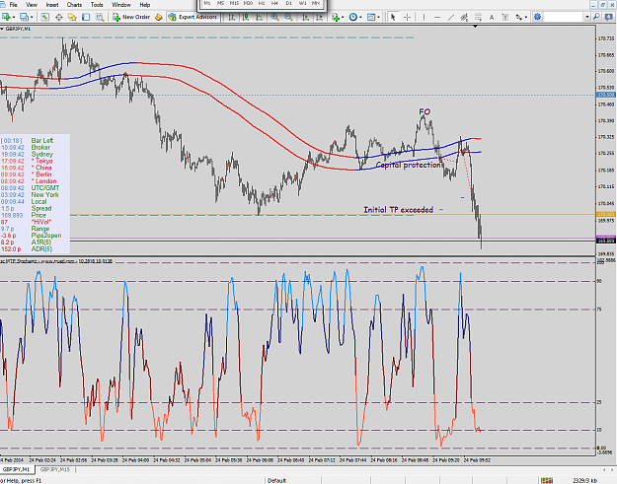617x484 pixels.
Task: Switch chart to Candlesticks icon
Action: pyautogui.click(x=246, y=17)
